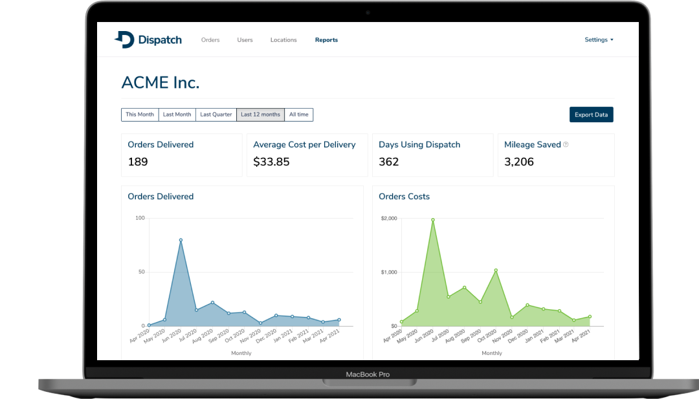Enable the All time filter
This screenshot has width=699, height=399.
tap(298, 114)
